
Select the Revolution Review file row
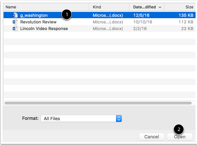pyautogui.click(x=100, y=22)
